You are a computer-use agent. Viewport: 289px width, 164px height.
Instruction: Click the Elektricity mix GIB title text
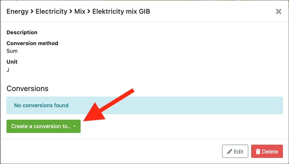[x=121, y=12]
